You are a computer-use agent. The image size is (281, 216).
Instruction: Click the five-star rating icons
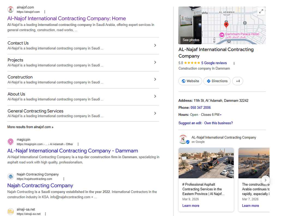click(192, 63)
